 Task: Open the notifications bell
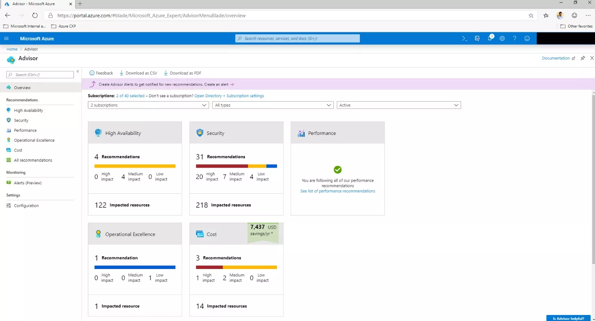coord(490,38)
